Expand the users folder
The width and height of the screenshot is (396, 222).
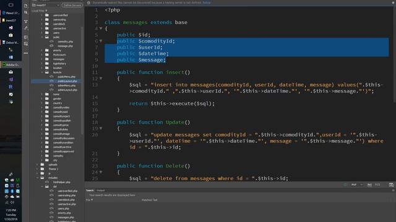41,33
